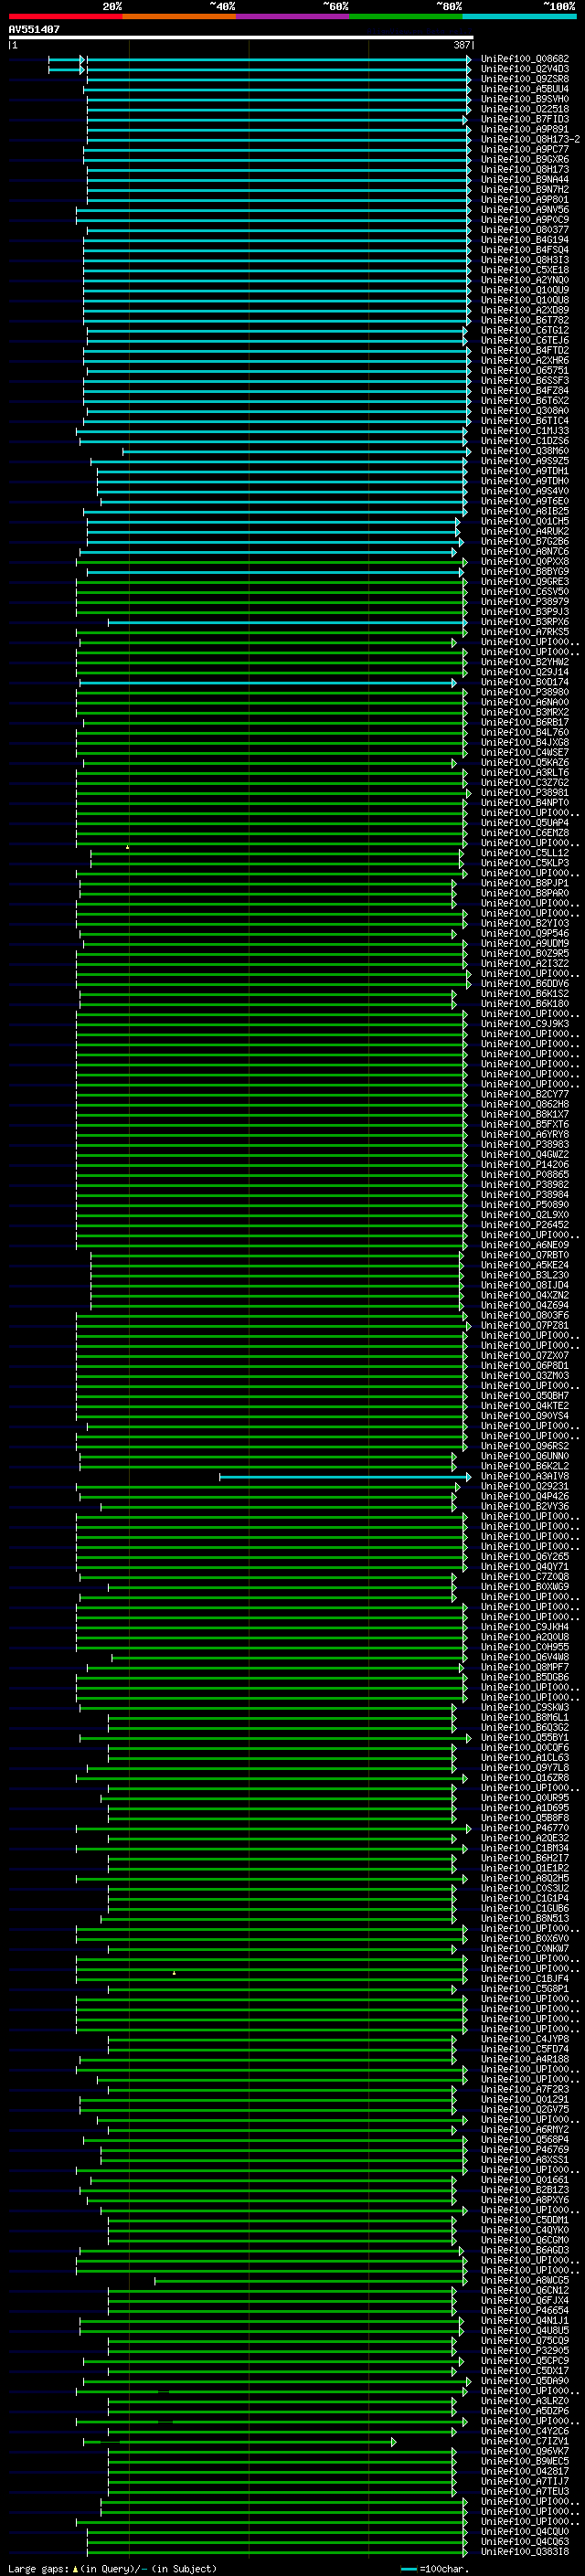The width and height of the screenshot is (585, 2576).
Task: Select label UniRef100_C9J9K3
Action: click(x=524, y=1024)
